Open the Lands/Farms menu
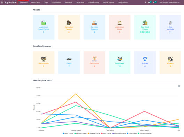 (x=36, y=2)
